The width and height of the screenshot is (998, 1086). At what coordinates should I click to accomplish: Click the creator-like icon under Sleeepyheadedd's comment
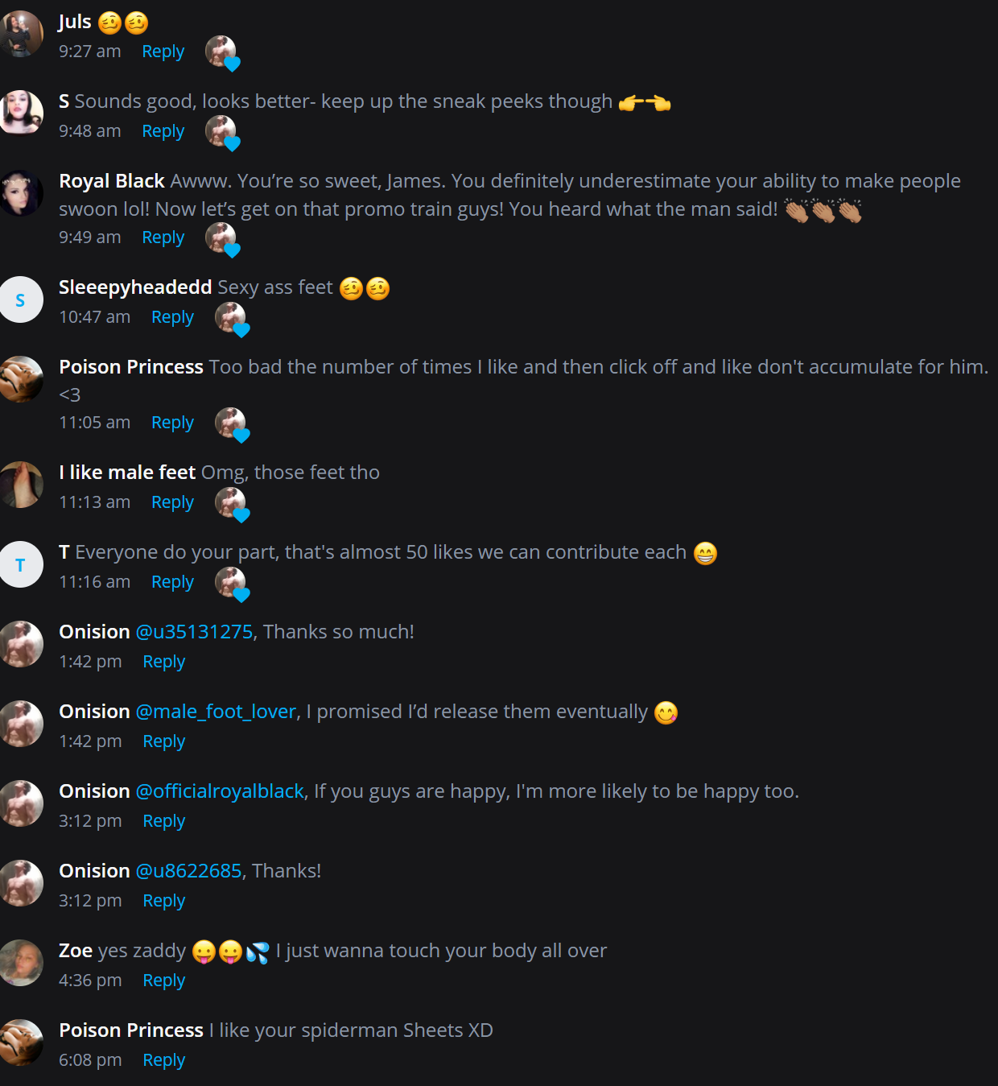point(232,320)
